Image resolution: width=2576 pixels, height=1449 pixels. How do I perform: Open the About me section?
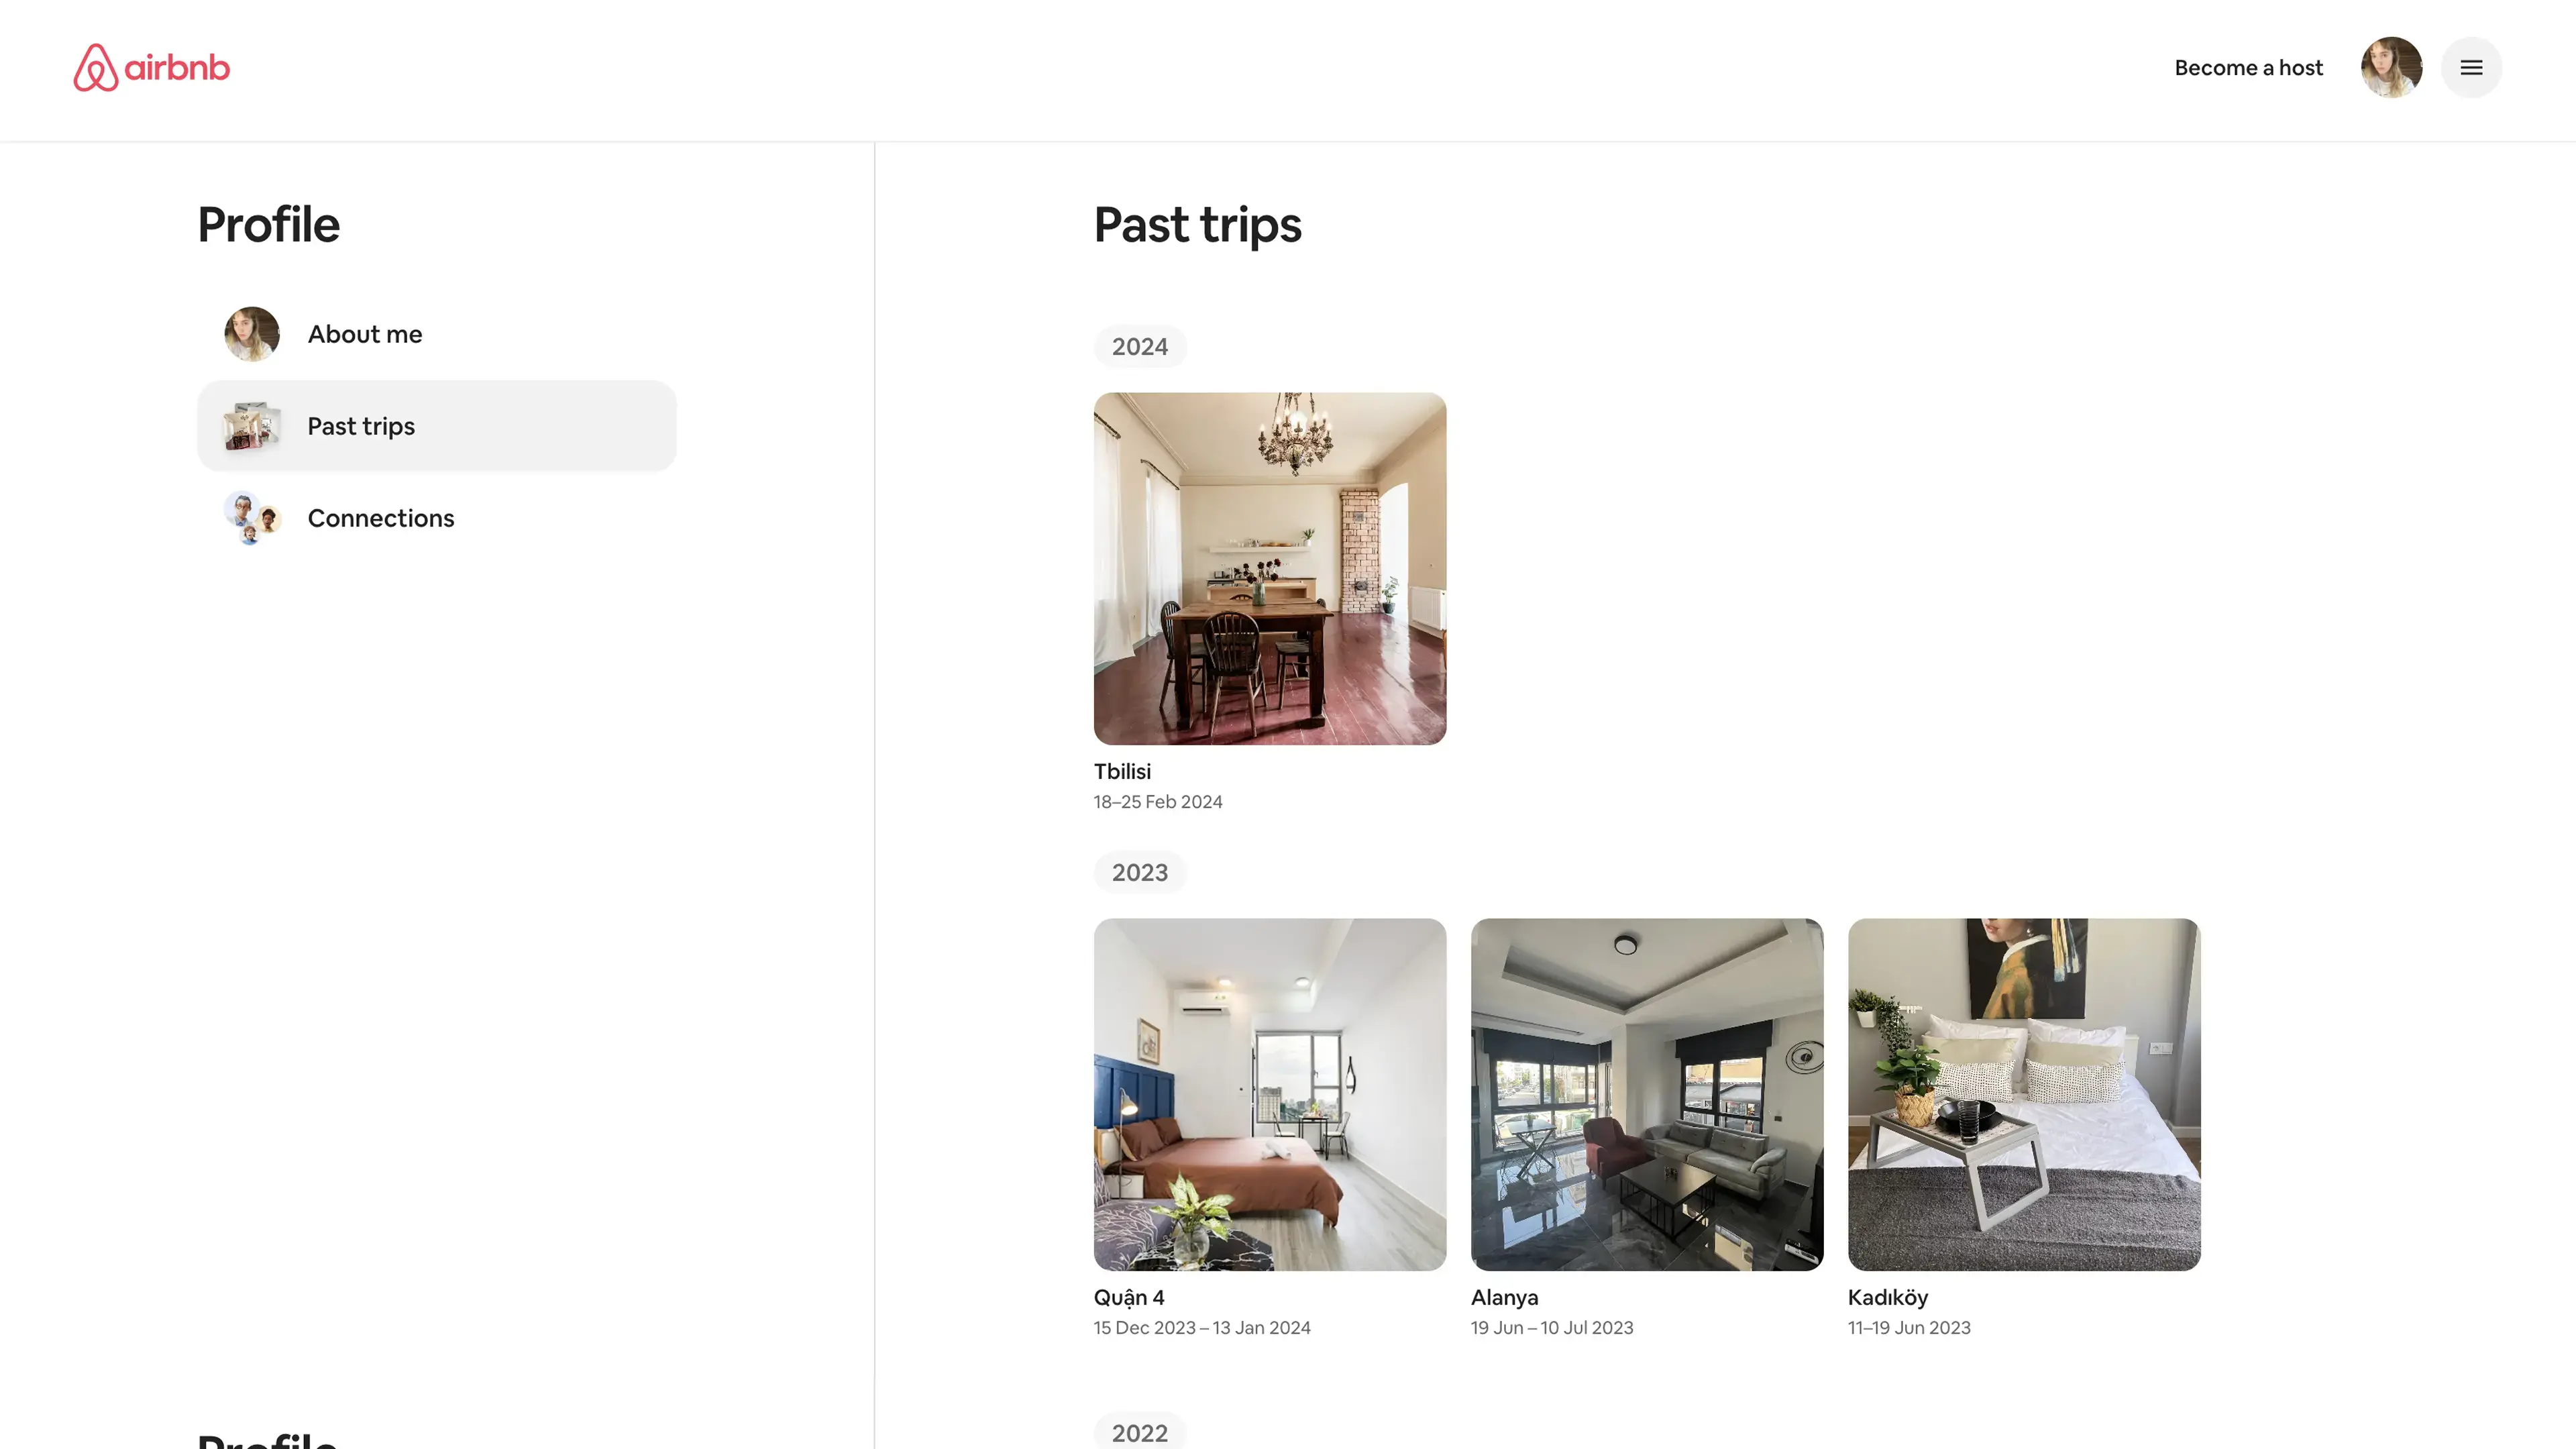tap(437, 333)
